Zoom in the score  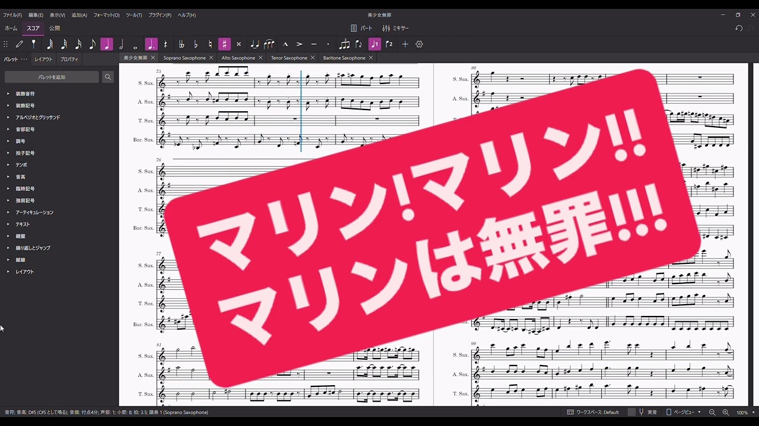(x=725, y=412)
